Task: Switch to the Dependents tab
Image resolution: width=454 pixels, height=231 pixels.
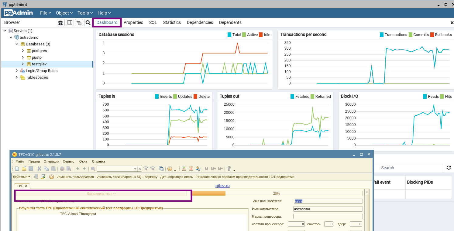Action: [x=230, y=22]
